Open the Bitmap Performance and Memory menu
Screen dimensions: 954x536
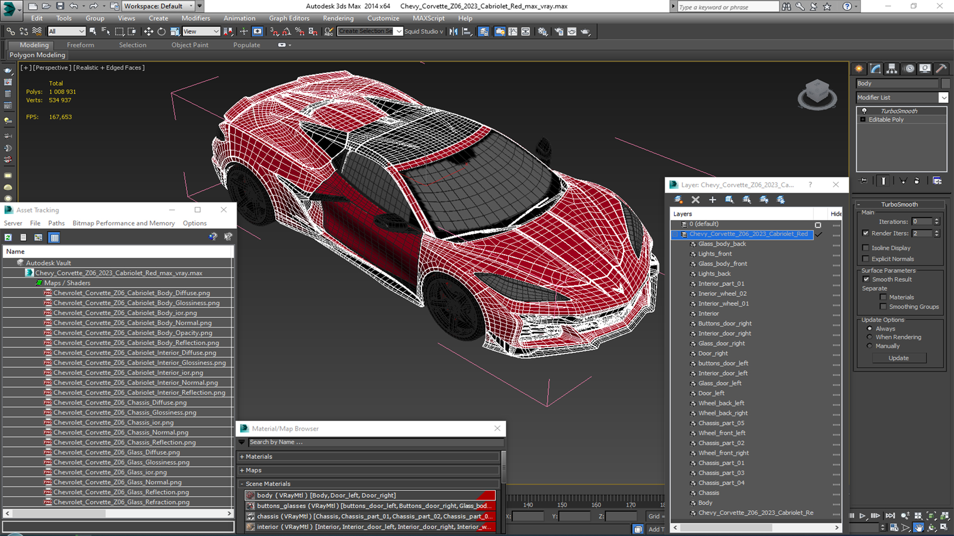[x=123, y=223]
